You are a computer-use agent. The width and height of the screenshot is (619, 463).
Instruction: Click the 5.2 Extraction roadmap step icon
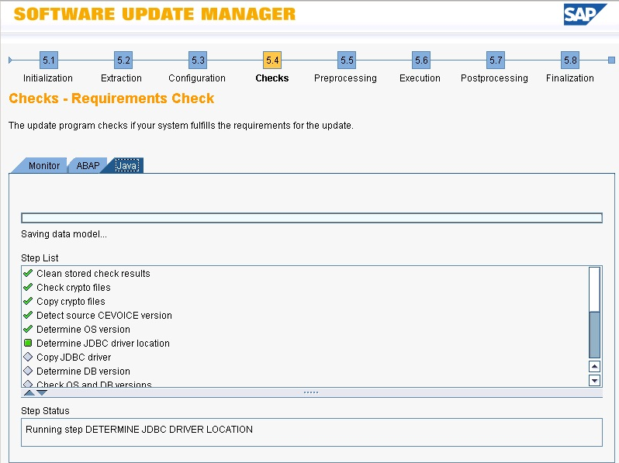pos(123,60)
